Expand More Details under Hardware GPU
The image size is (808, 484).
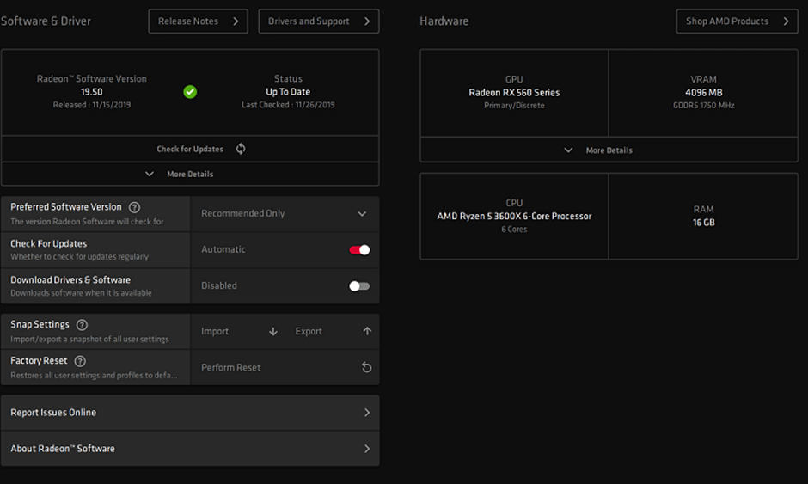tap(609, 150)
